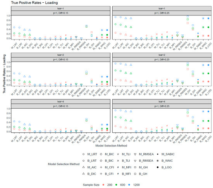
Task: Click the Model Selection Method x-axis title
Action: click(111, 146)
